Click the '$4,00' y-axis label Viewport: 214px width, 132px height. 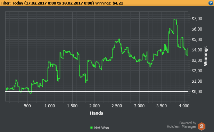click(197, 50)
